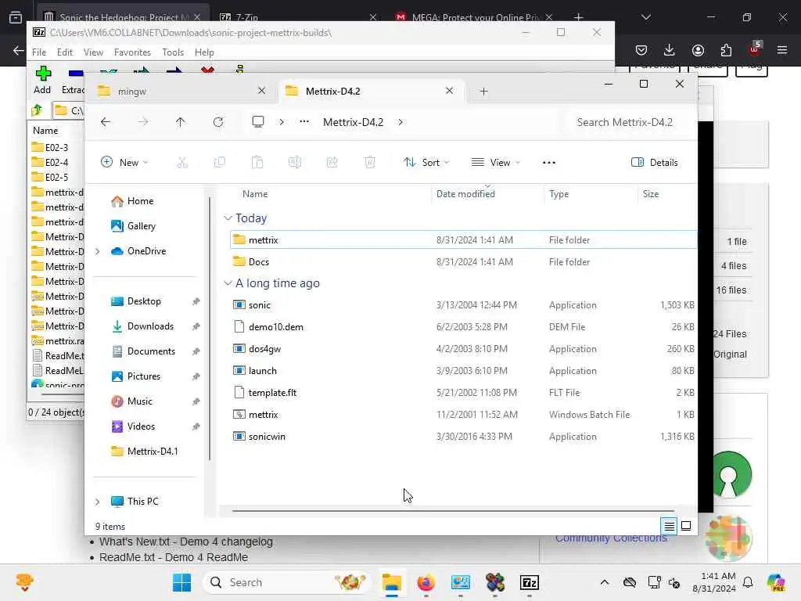
Task: Click the Paste clipboard icon
Action: pyautogui.click(x=257, y=163)
